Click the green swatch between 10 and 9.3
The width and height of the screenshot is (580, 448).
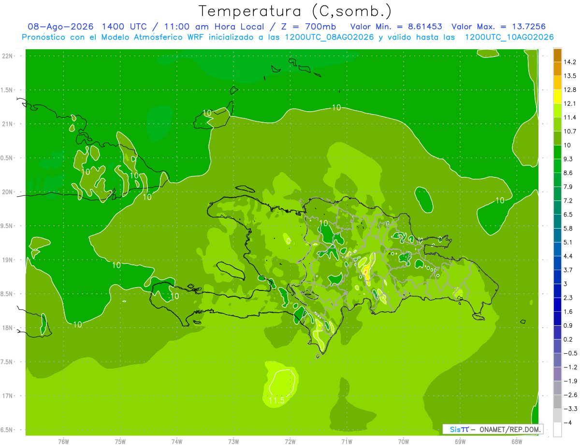557,152
